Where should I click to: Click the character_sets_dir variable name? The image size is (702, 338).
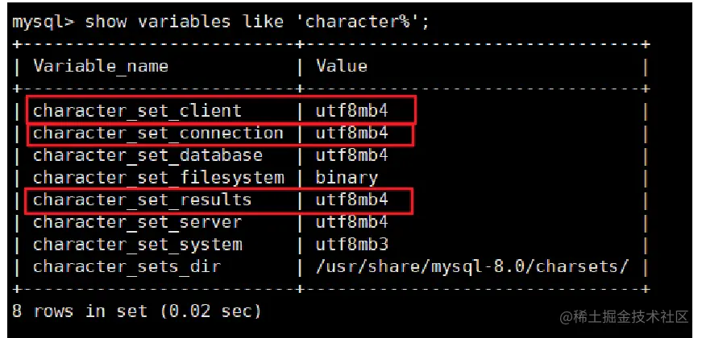pyautogui.click(x=127, y=266)
